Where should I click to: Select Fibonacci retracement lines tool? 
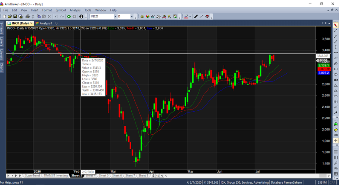coord(336,152)
